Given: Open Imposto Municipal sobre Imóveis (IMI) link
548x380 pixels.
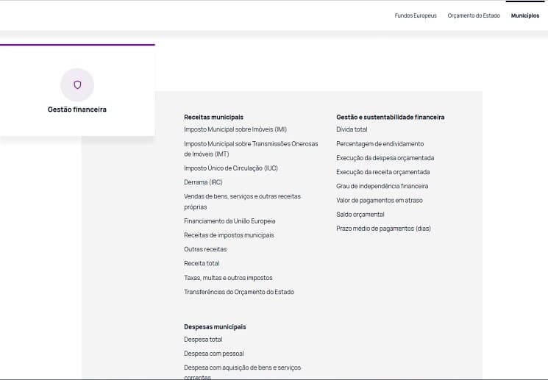Looking at the screenshot, I should pos(235,129).
